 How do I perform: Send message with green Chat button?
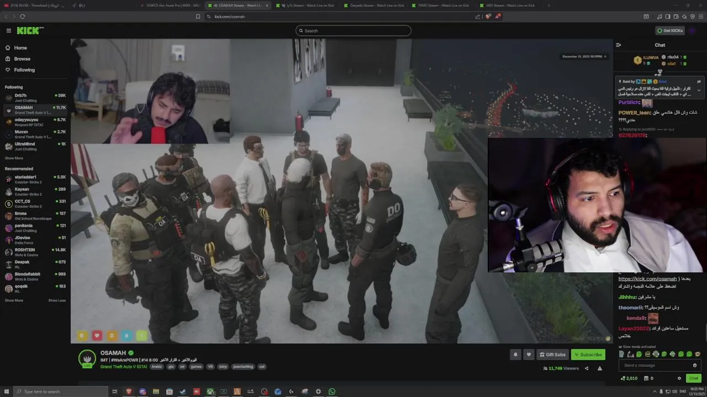click(x=694, y=378)
